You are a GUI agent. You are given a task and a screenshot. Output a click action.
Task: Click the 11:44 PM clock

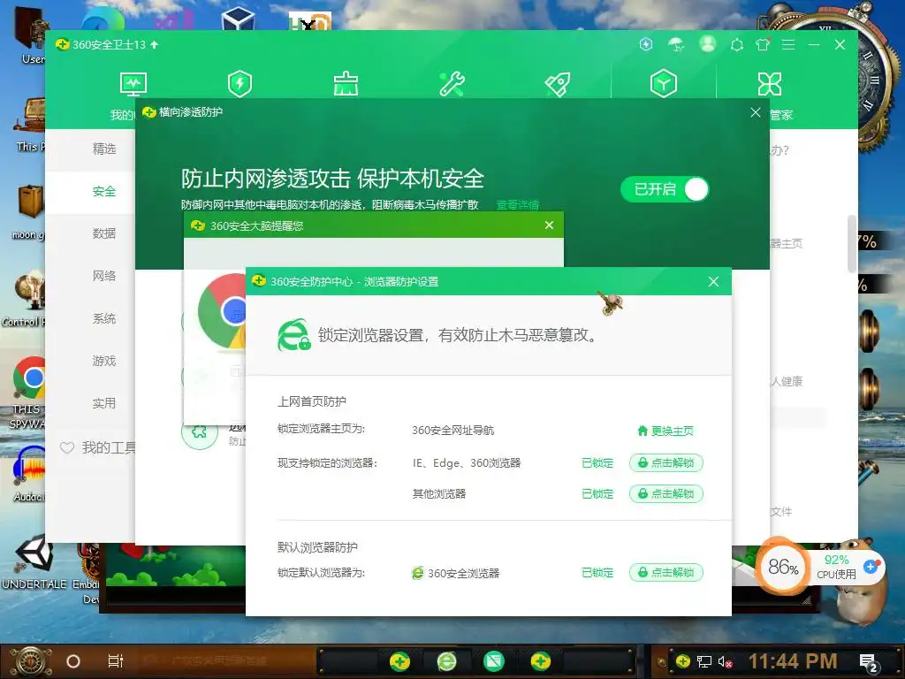793,661
